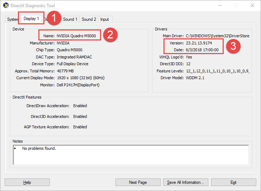Click Direct3D DDI value '12'
The height and width of the screenshot is (191, 261).
click(x=188, y=64)
